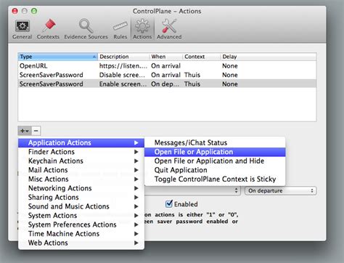Click the sort arrow in Type header
Image resolution: width=344 pixels, height=263 pixels.
pos(94,57)
